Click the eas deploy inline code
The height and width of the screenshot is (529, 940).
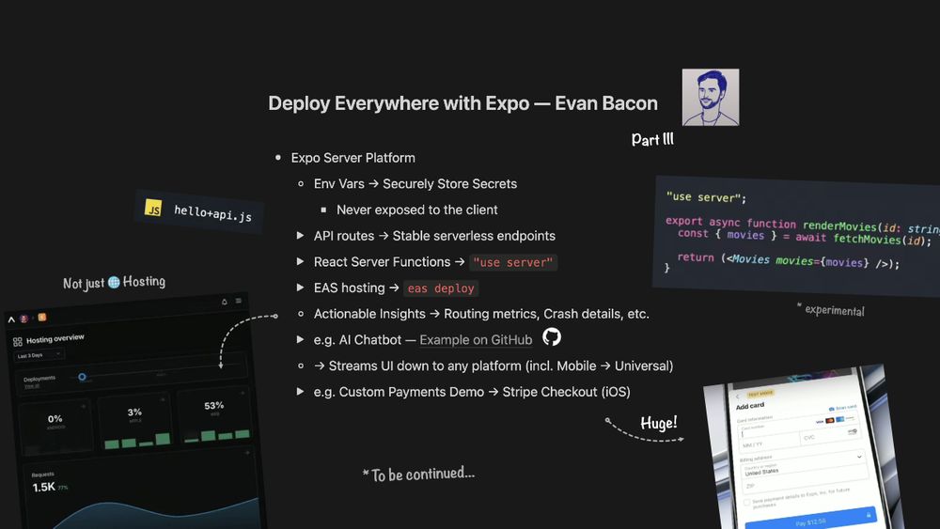[441, 288]
